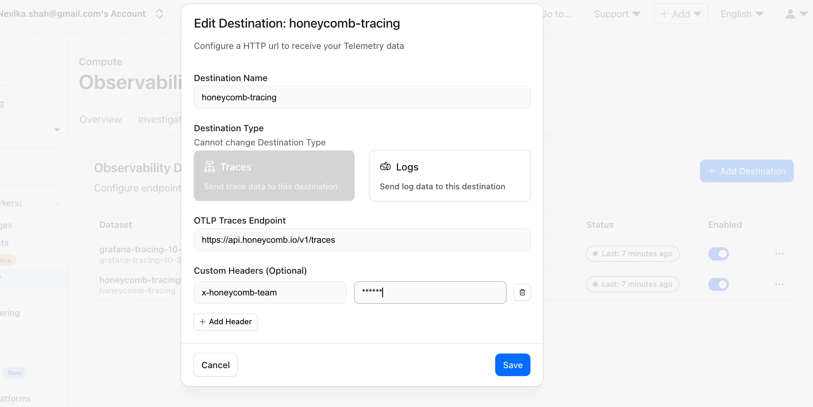
Task: Select the Logs destination type icon
Action: (385, 166)
